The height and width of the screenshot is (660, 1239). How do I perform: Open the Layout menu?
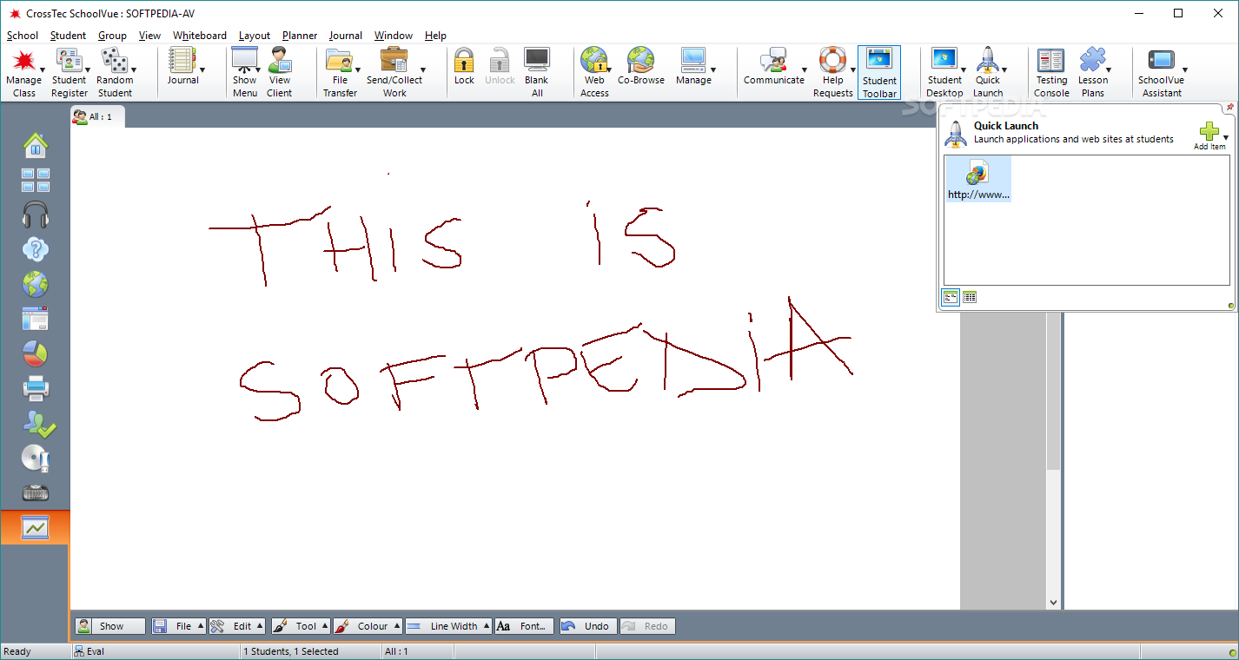(255, 36)
